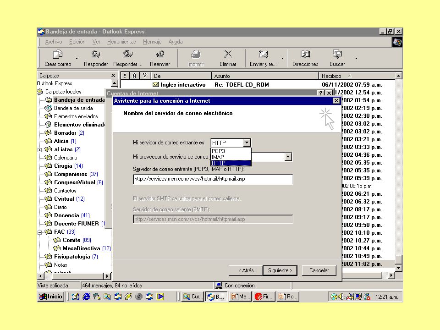Click the up arrow of the folder pane scrollbar

coord(114,83)
